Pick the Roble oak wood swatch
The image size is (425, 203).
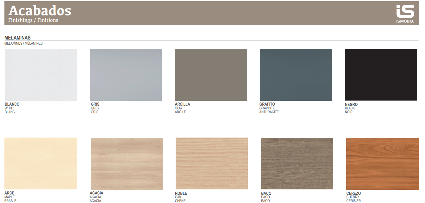[212, 163]
